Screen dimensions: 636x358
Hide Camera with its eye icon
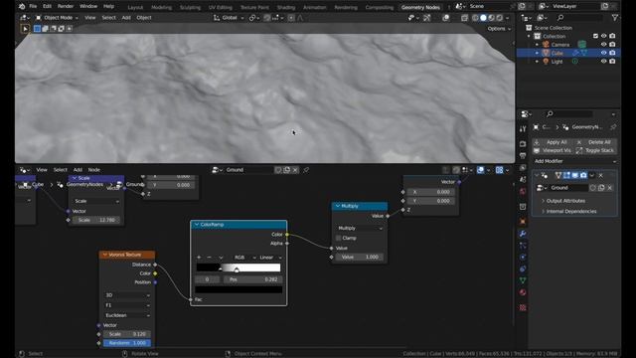tap(603, 44)
